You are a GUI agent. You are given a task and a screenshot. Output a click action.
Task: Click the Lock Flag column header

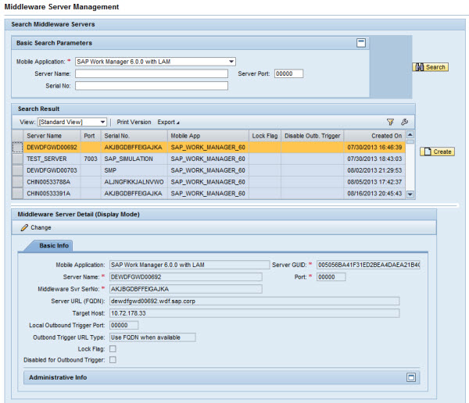265,136
